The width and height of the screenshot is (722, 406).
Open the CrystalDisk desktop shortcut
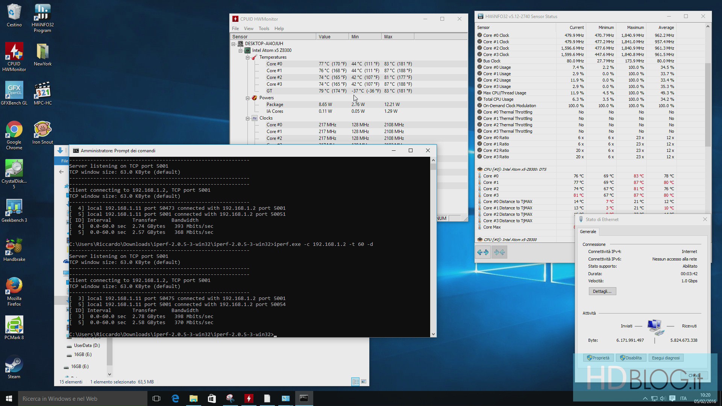click(x=14, y=174)
